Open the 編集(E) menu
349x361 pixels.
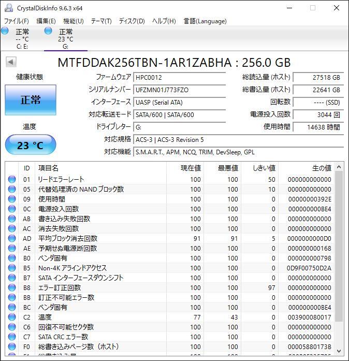click(x=46, y=21)
